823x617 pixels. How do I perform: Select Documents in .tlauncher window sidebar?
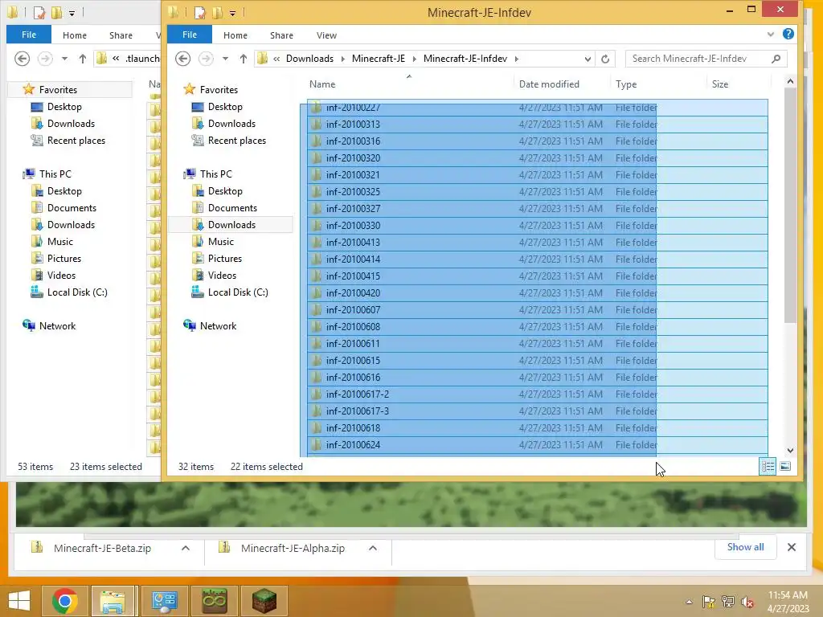72,208
